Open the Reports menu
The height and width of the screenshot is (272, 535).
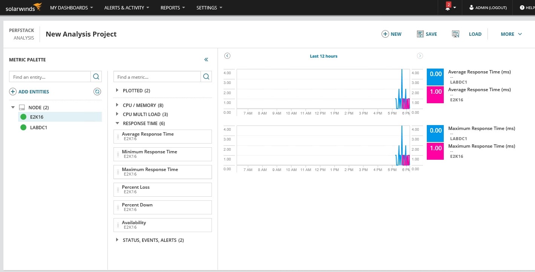coord(173,8)
